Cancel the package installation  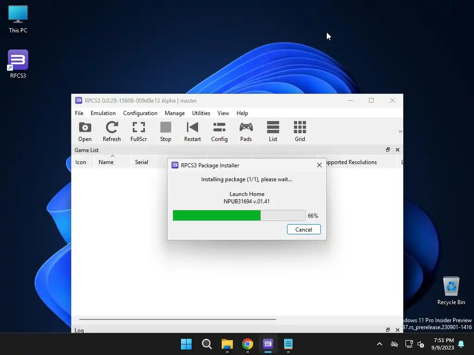tap(304, 229)
